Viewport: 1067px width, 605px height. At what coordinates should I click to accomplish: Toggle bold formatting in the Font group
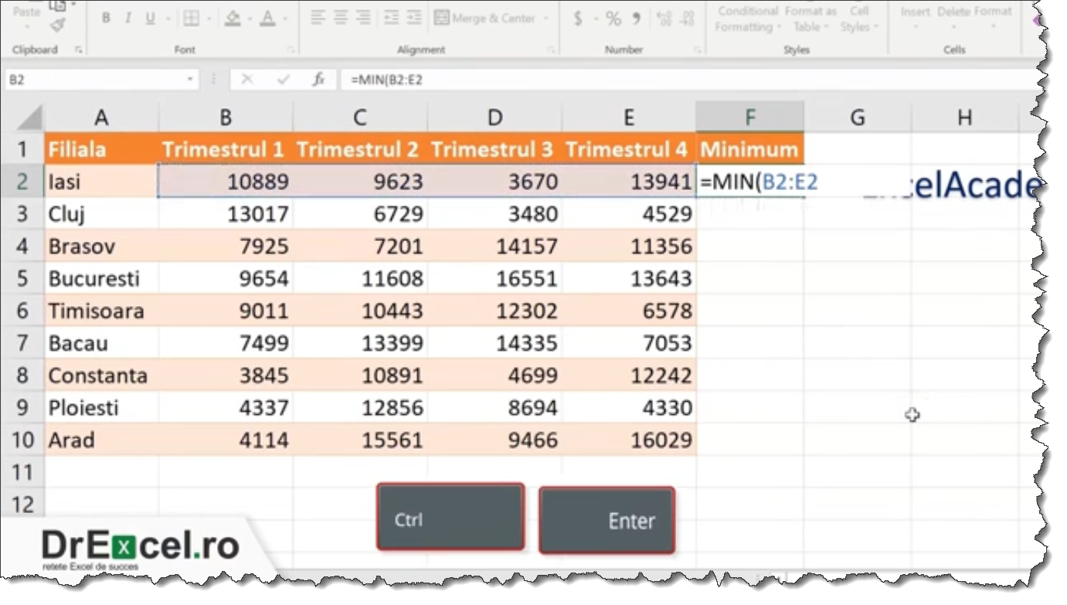point(107,17)
